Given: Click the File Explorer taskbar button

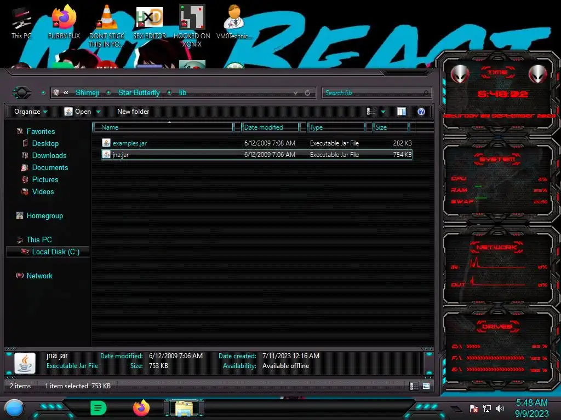Looking at the screenshot, I should (184, 408).
